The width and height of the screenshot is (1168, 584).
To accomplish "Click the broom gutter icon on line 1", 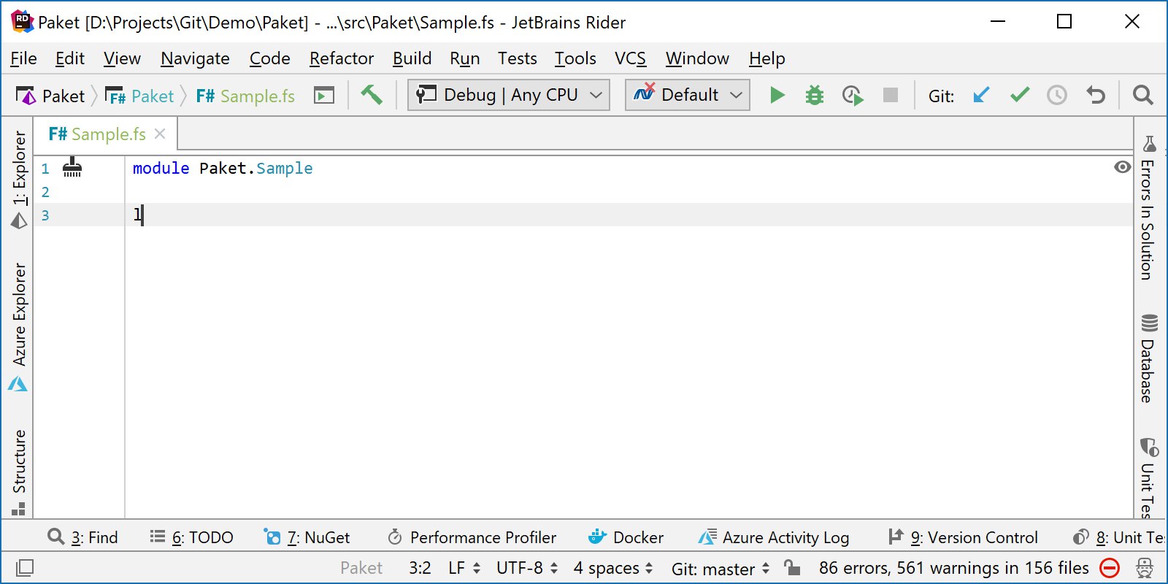I will (x=72, y=168).
